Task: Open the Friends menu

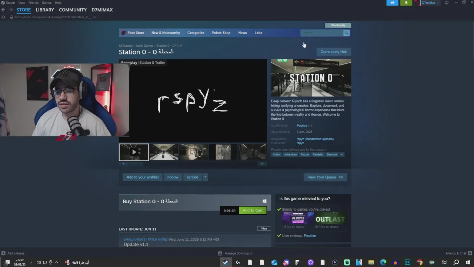Action: tap(33, 3)
